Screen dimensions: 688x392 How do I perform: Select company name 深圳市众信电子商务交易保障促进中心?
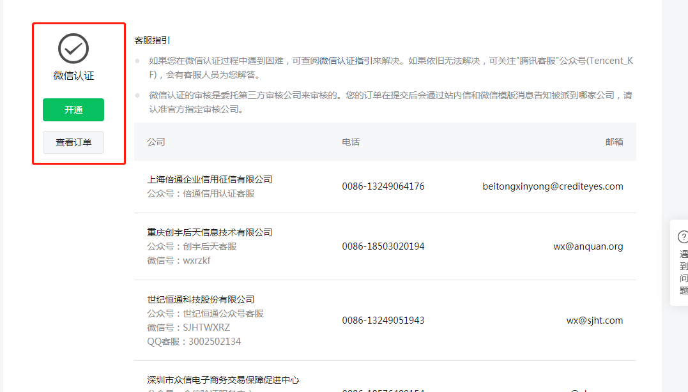point(224,380)
